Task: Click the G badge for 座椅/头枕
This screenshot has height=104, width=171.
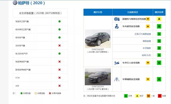Action: pyautogui.click(x=159, y=55)
